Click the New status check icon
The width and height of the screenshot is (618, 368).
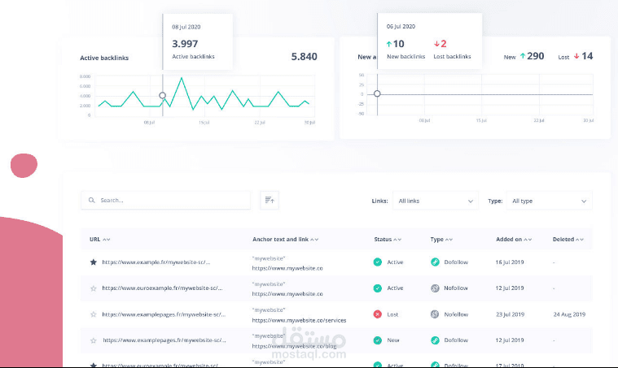tap(378, 340)
